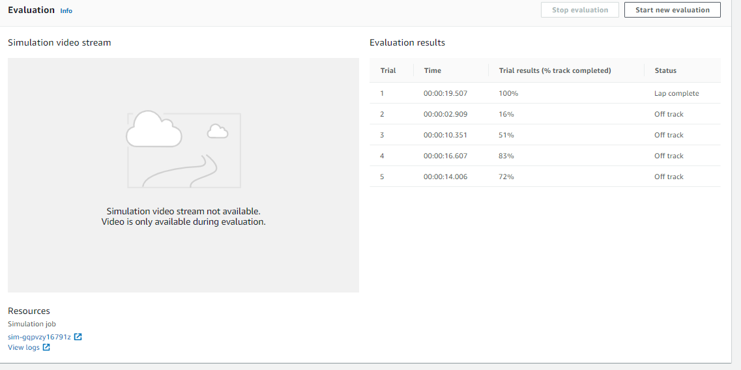
Task: Click the 00:00:14.006 time in trial 5
Action: tap(445, 177)
